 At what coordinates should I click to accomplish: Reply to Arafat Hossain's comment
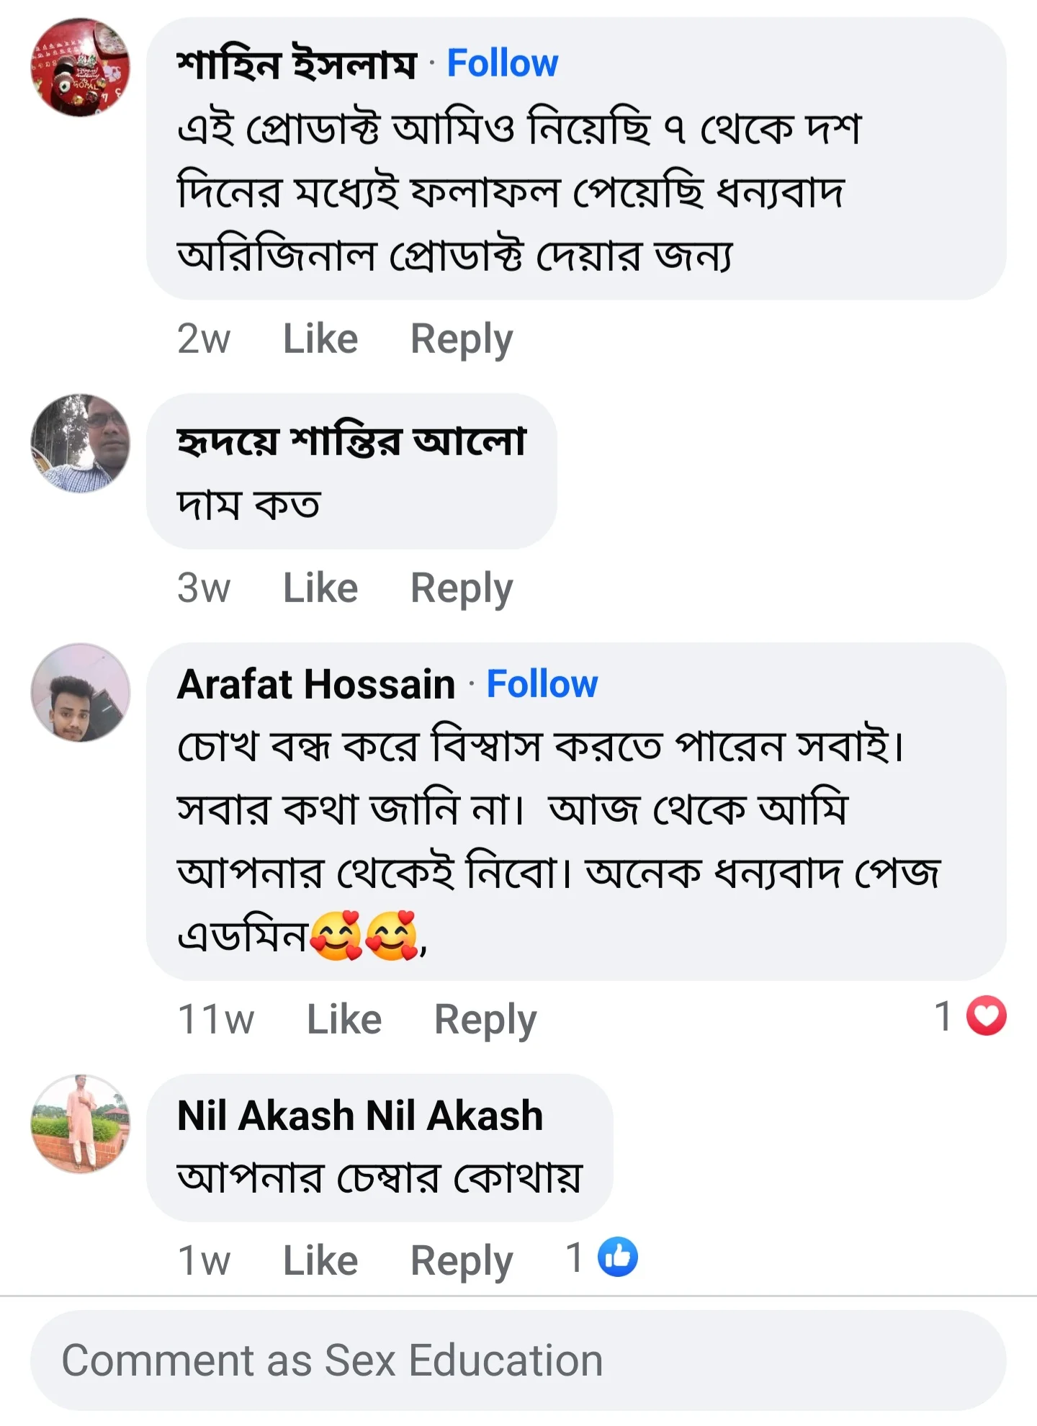pos(485,1019)
